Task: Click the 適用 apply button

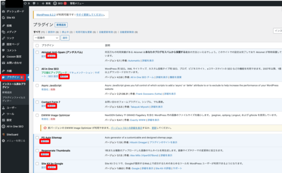Action: (65, 38)
